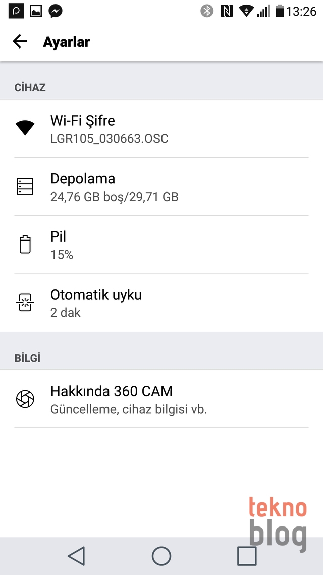Tap the back arrow next to Ayarlar
The width and height of the screenshot is (323, 575).
(20, 41)
